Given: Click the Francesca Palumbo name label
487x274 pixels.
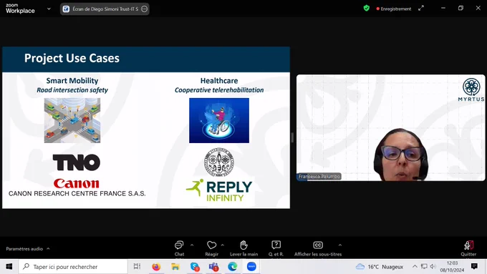Looking at the screenshot, I should tap(319, 176).
